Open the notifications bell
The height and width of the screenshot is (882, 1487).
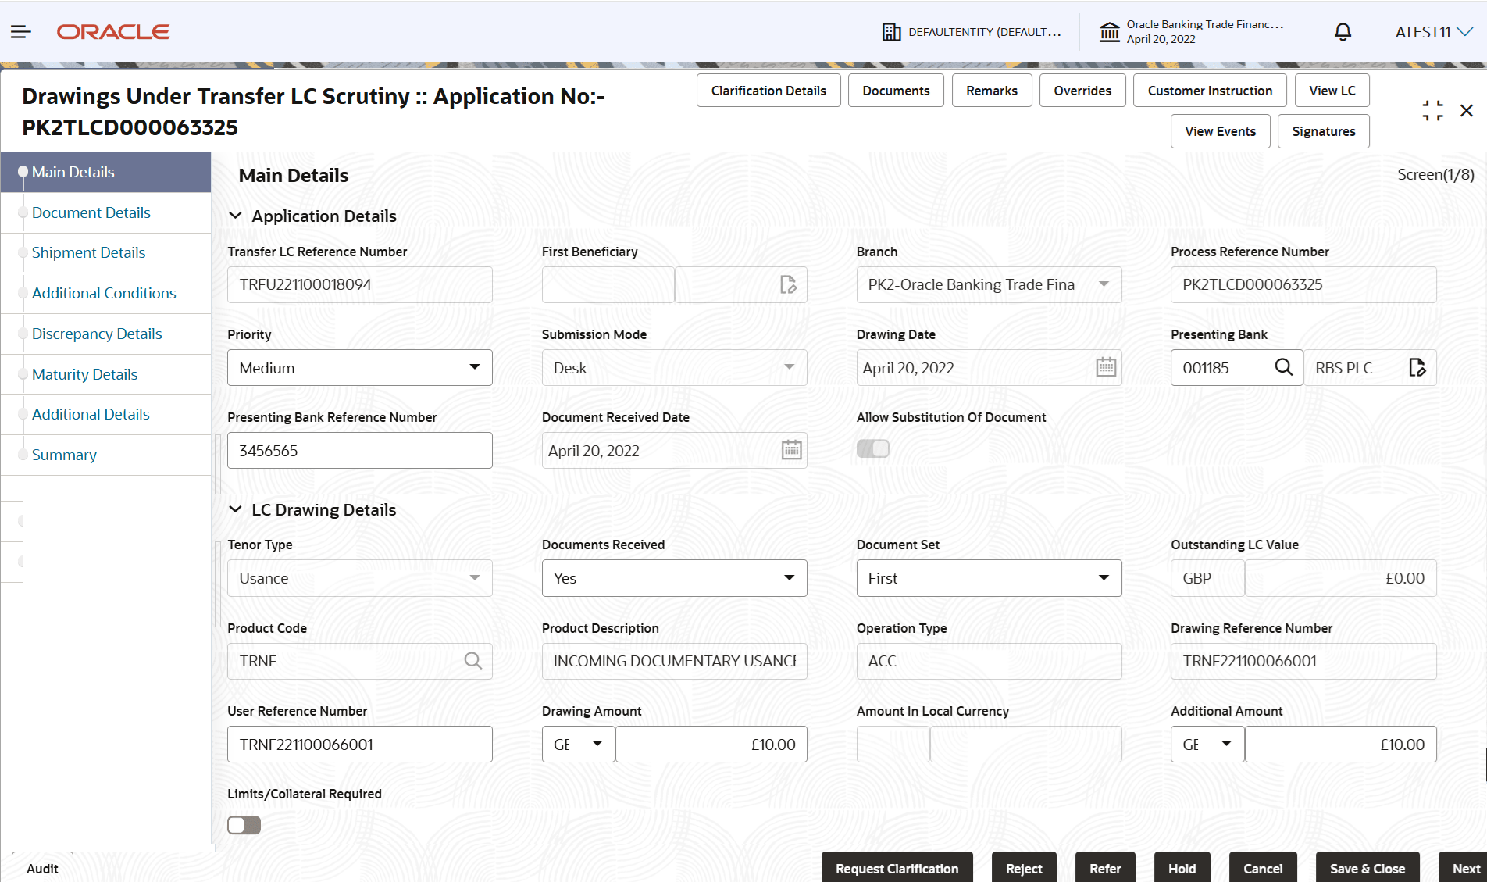(1343, 31)
